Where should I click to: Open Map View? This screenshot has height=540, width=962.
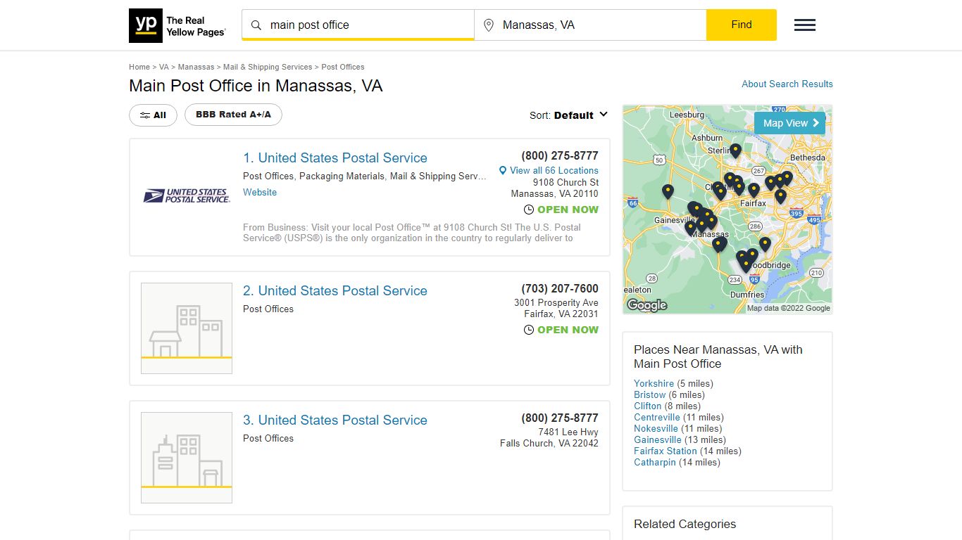coord(789,123)
